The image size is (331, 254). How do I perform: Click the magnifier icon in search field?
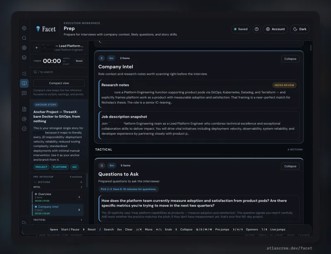pyautogui.click(x=35, y=72)
